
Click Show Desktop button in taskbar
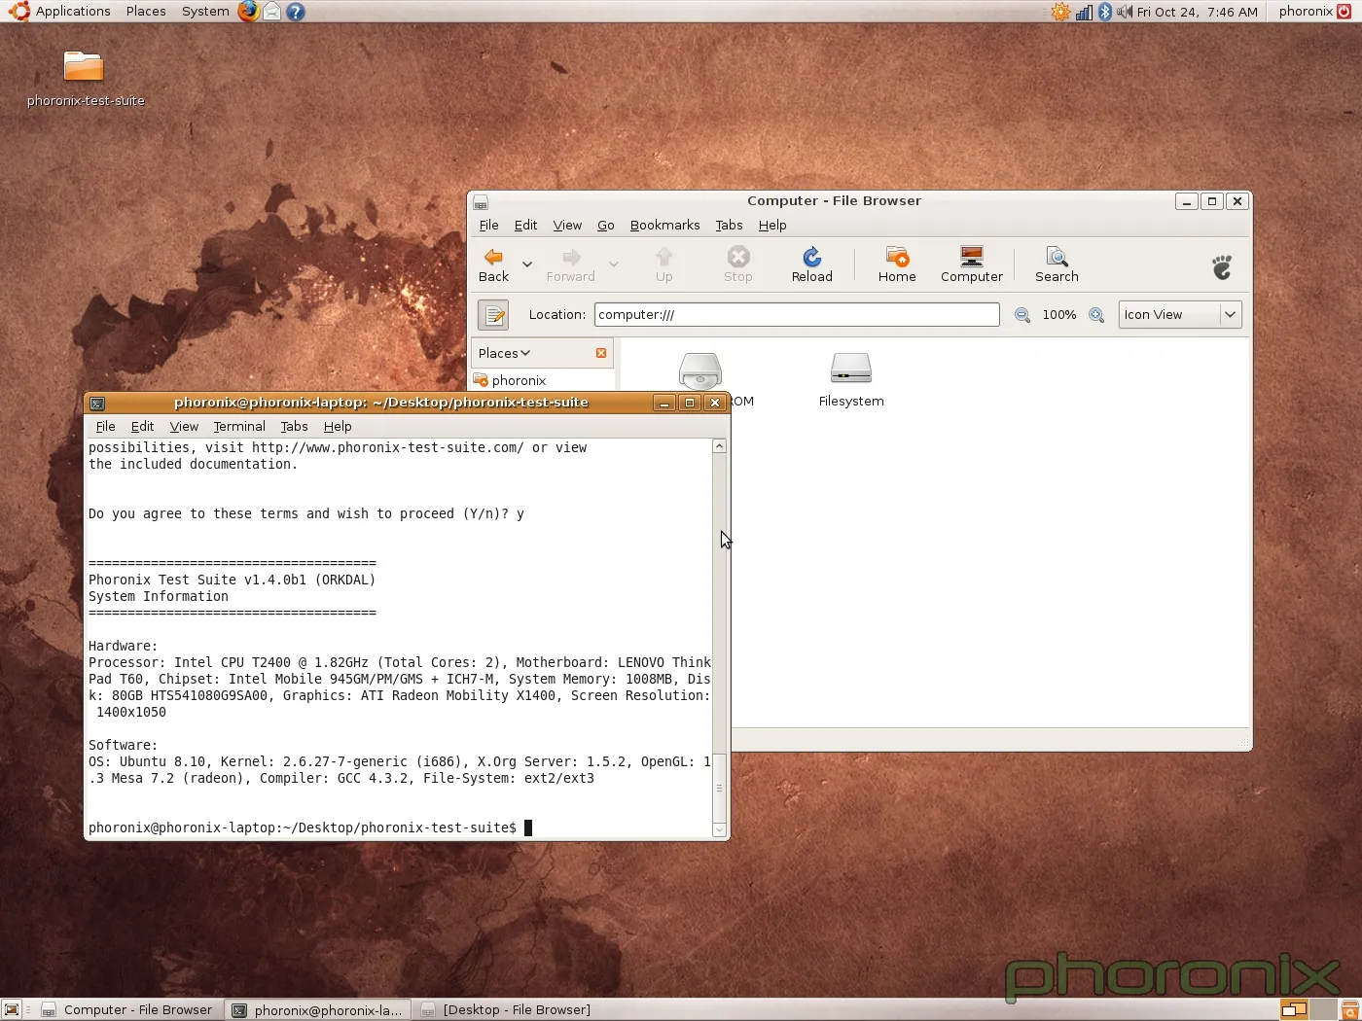coord(12,1009)
